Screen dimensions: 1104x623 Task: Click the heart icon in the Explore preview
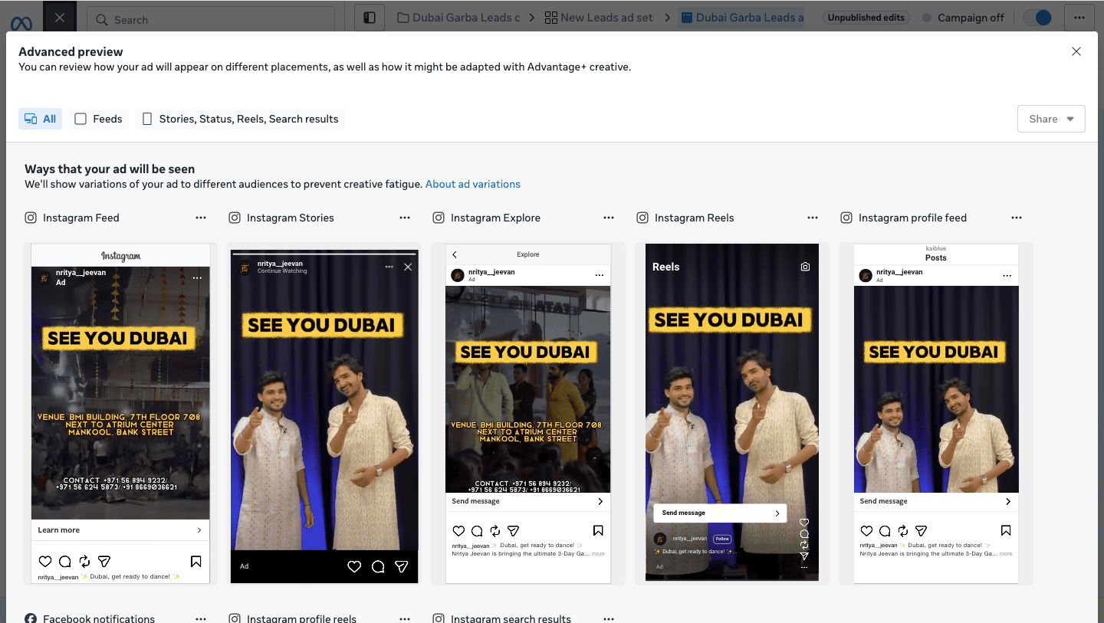[x=458, y=530]
